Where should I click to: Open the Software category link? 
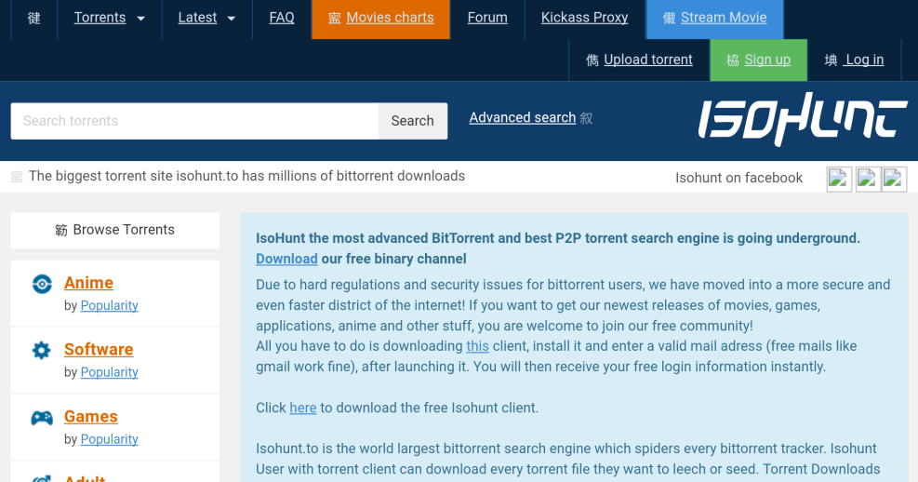pyautogui.click(x=99, y=350)
